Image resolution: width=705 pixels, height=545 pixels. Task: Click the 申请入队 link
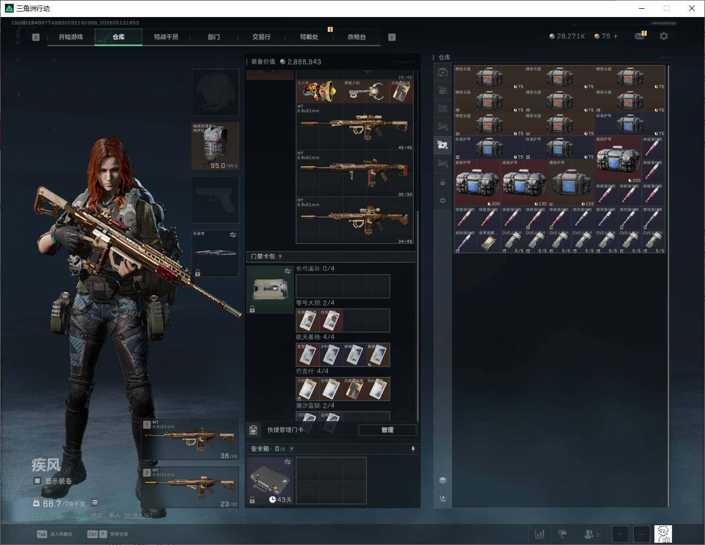[x=137, y=515]
